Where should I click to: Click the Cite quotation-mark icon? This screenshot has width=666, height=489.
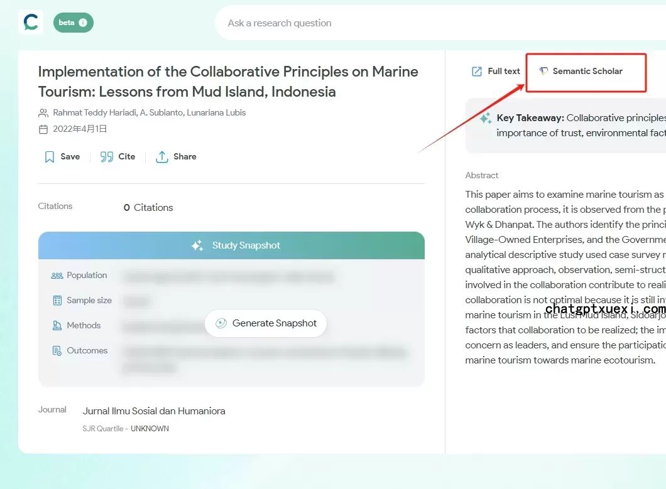pyautogui.click(x=107, y=157)
